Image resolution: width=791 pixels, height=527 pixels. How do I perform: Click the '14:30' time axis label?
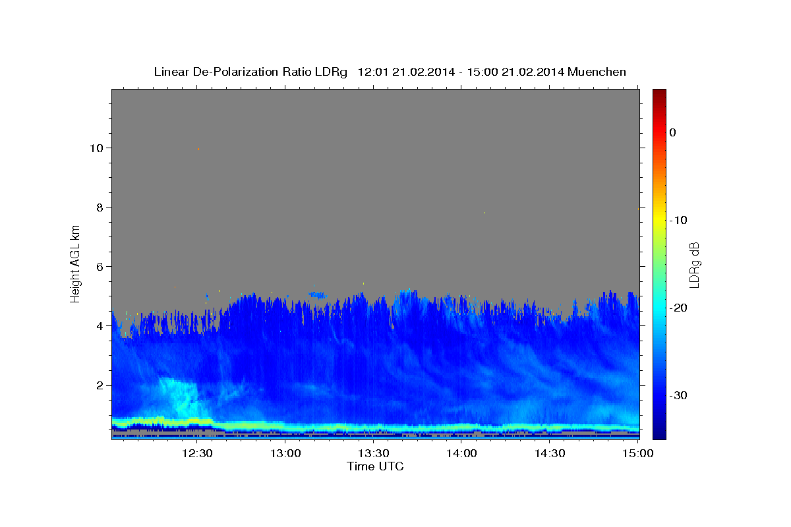tap(550, 453)
